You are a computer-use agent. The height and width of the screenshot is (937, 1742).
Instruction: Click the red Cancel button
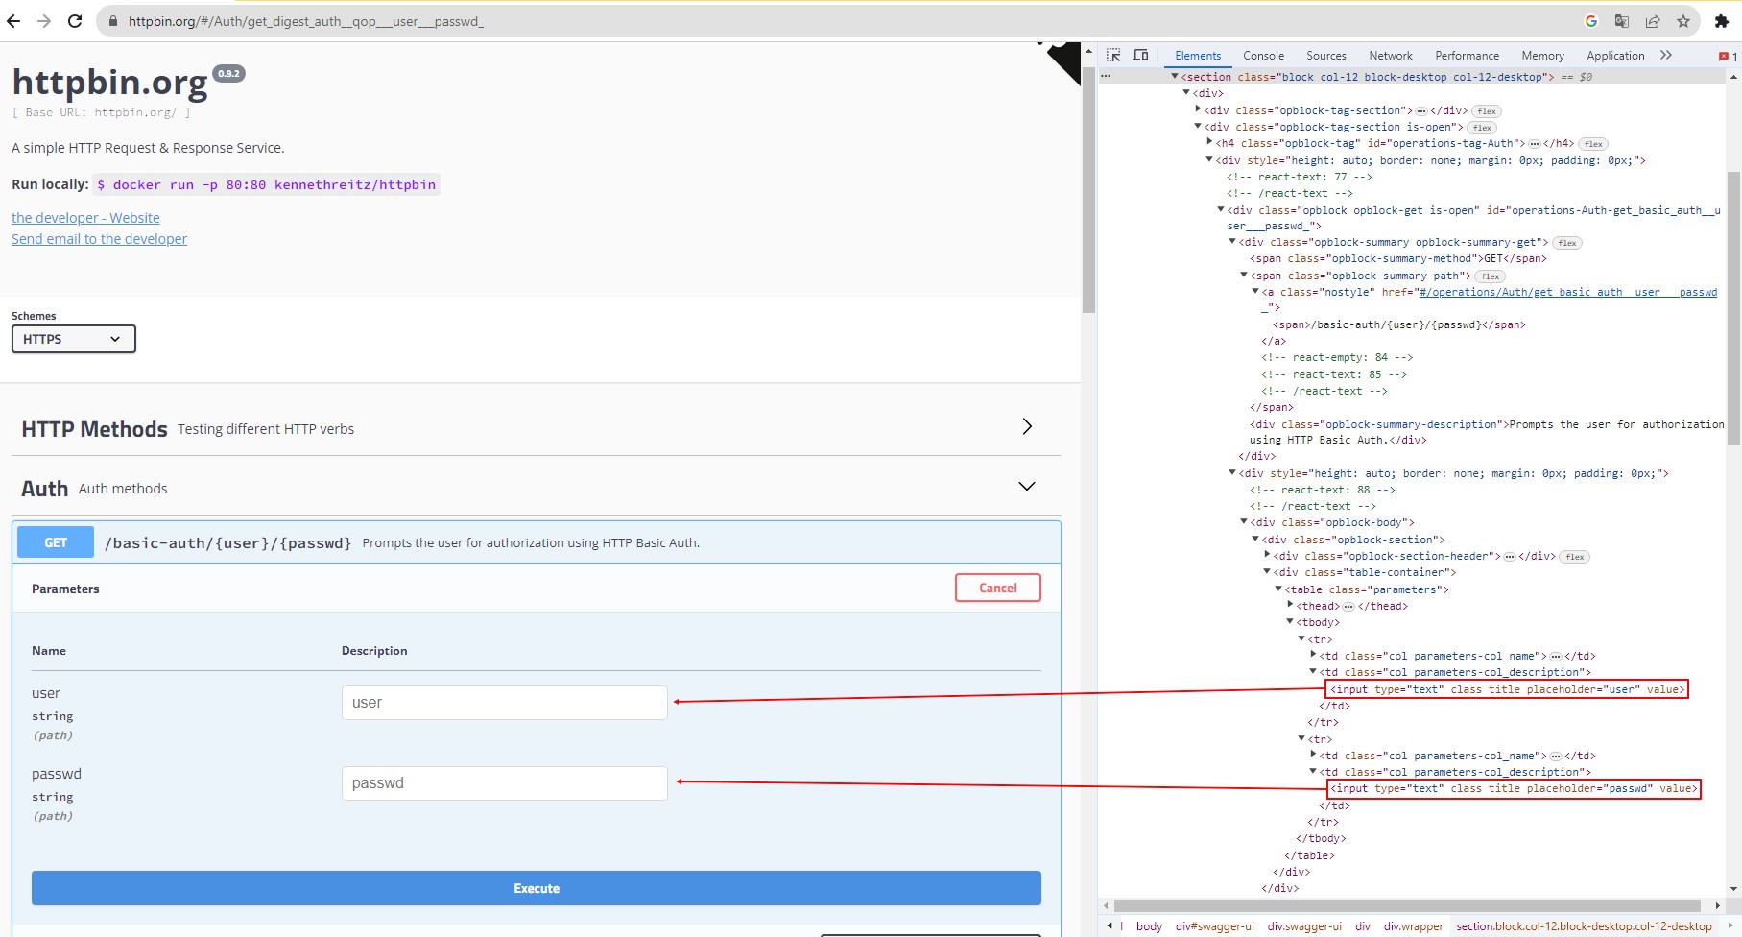[x=997, y=588]
